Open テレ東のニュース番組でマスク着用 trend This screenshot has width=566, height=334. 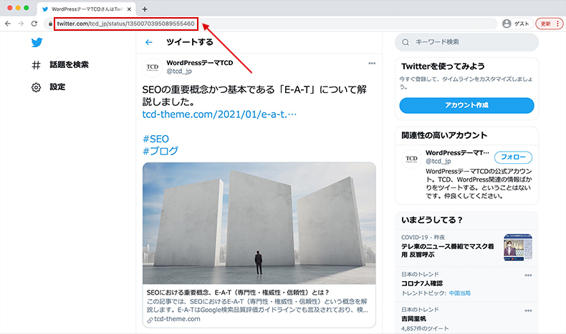448,250
